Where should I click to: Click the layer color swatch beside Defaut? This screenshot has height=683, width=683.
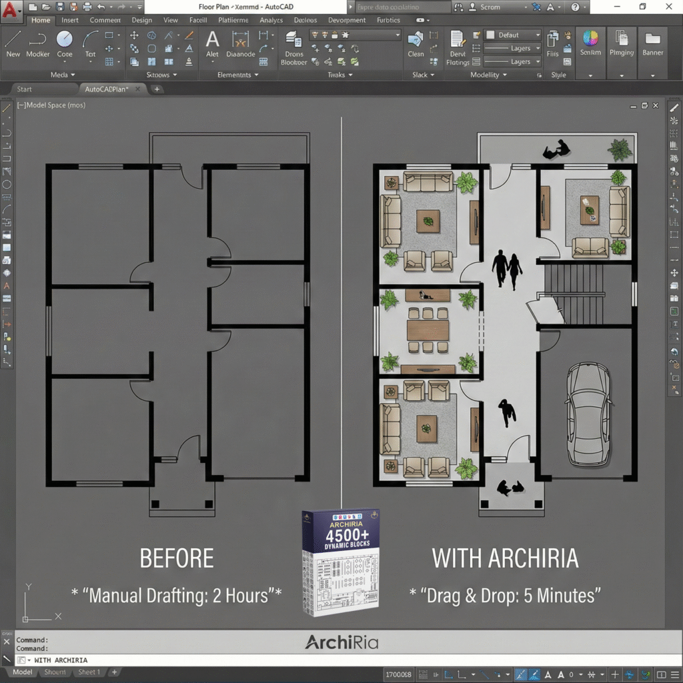click(490, 35)
